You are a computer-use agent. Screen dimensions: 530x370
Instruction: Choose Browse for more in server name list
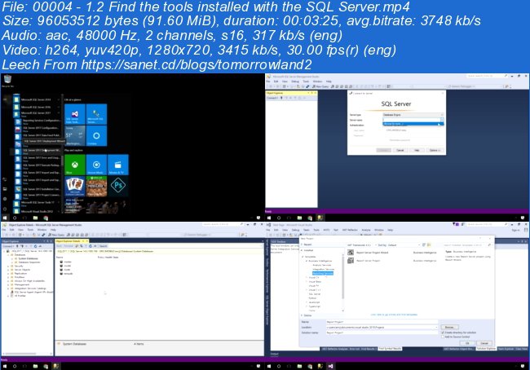[394, 124]
